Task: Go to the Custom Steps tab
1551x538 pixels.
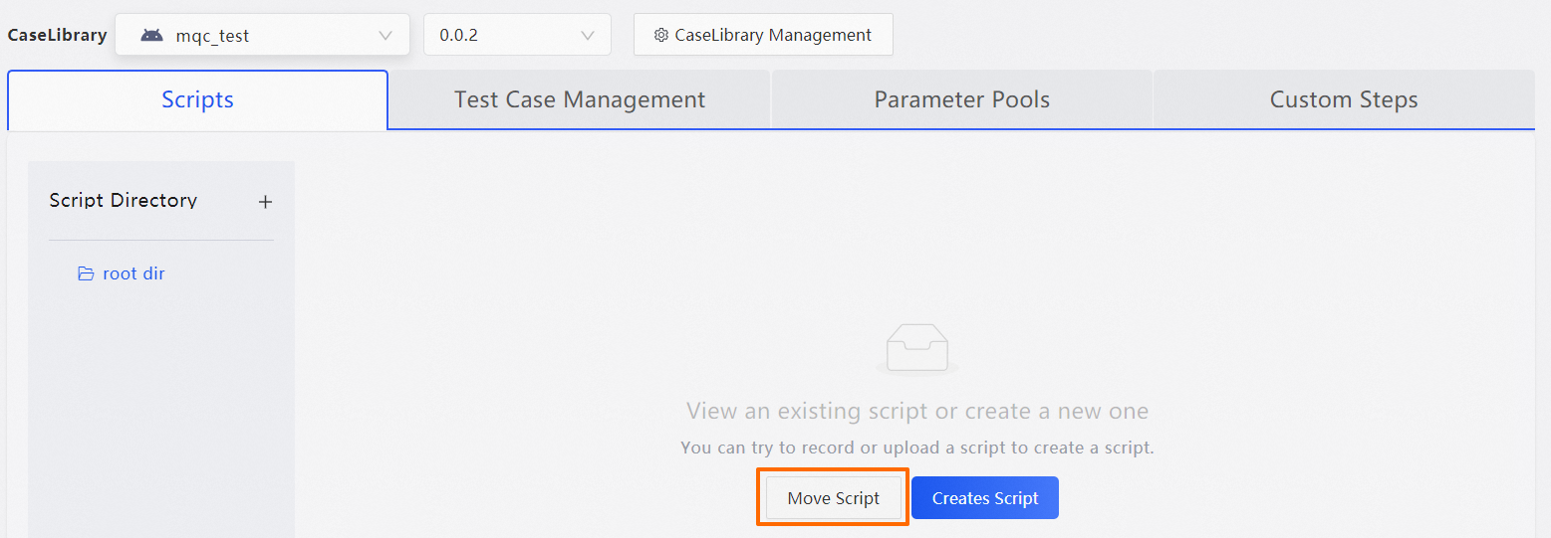Action: click(1343, 99)
